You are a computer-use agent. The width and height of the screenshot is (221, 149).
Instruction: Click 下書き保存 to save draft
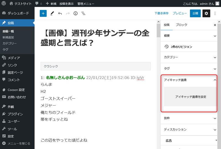pyautogui.click(x=162, y=13)
